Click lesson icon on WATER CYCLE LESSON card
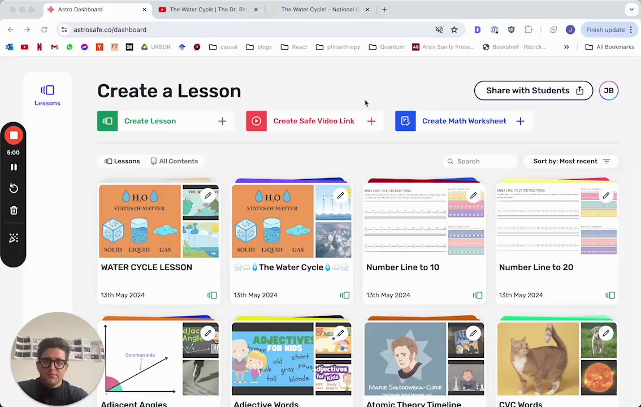641x407 pixels. pyautogui.click(x=212, y=295)
